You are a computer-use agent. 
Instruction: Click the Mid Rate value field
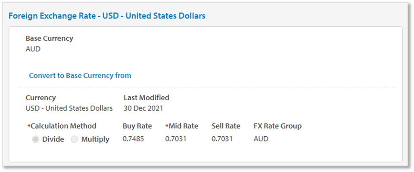pyautogui.click(x=175, y=139)
